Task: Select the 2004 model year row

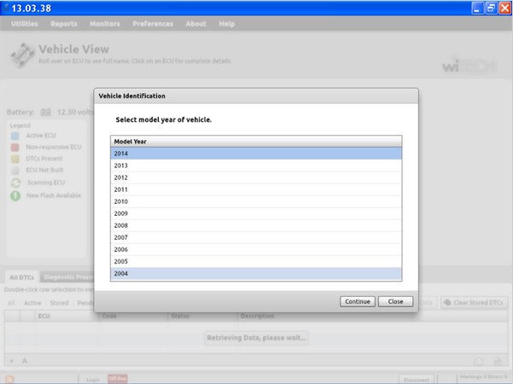Action: tap(255, 273)
